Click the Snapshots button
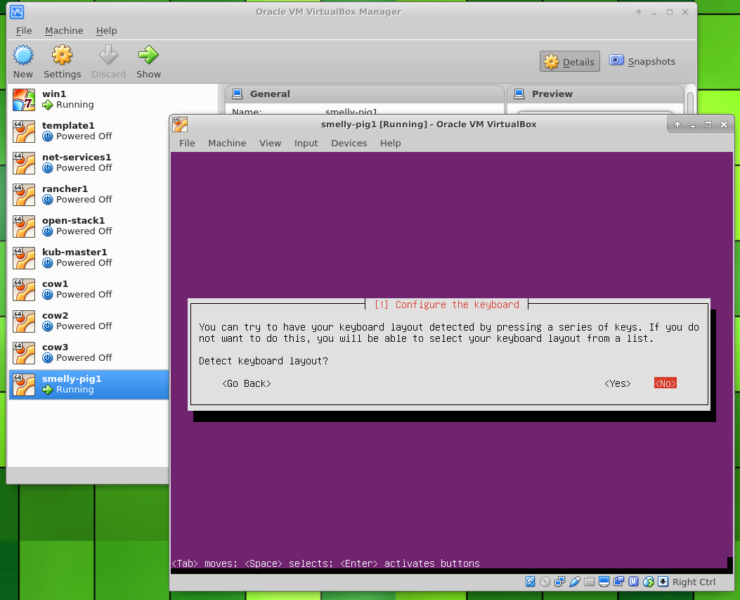Screen dimensions: 740x600 tap(642, 61)
